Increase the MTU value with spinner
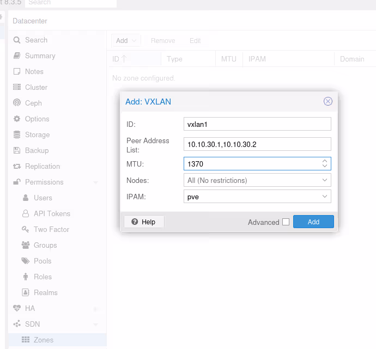 pyautogui.click(x=325, y=161)
